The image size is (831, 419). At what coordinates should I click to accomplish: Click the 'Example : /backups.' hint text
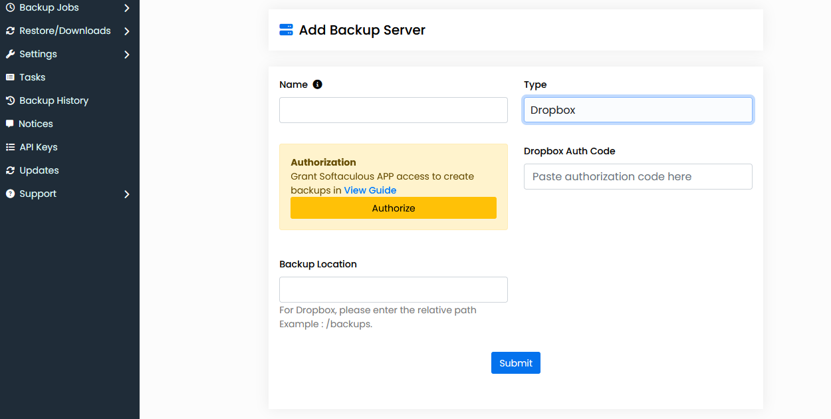pyautogui.click(x=326, y=325)
